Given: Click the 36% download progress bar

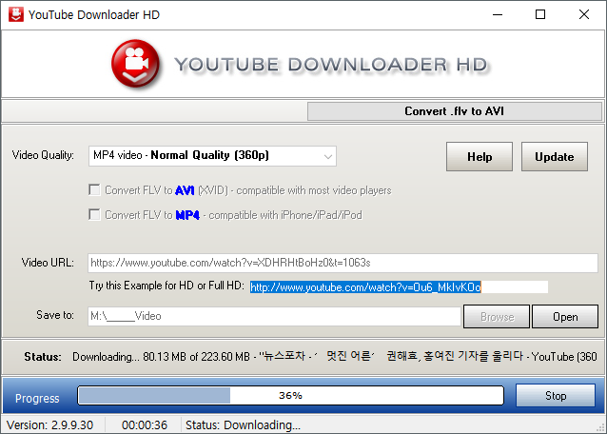Looking at the screenshot, I should click(x=291, y=395).
